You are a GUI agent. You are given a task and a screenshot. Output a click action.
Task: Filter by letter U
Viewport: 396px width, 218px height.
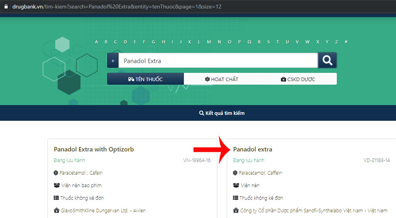(x=287, y=42)
